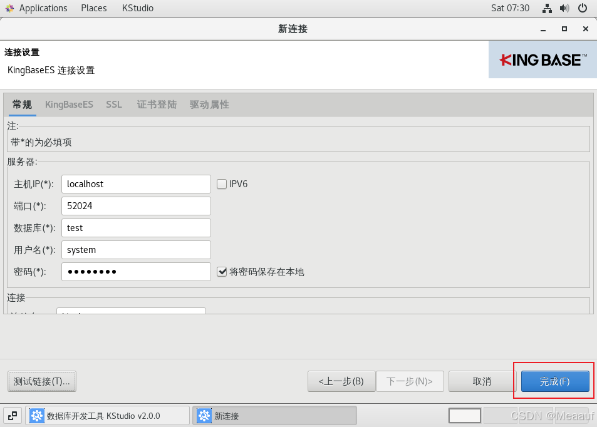
Task: Click the 密码 password field
Action: point(136,272)
